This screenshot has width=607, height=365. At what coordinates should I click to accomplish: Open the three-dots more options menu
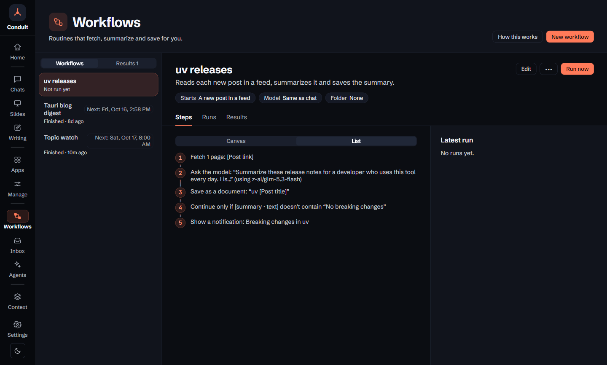(x=548, y=69)
